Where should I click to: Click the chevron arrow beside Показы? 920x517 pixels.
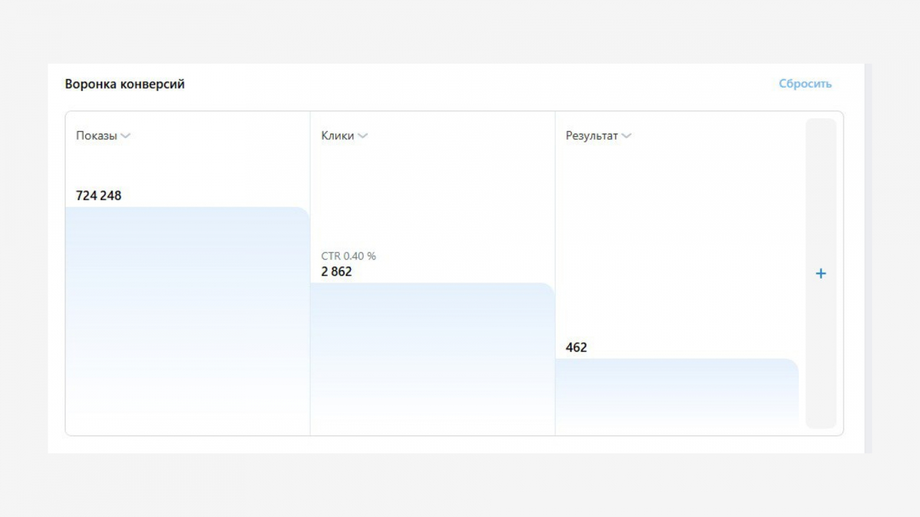click(125, 136)
